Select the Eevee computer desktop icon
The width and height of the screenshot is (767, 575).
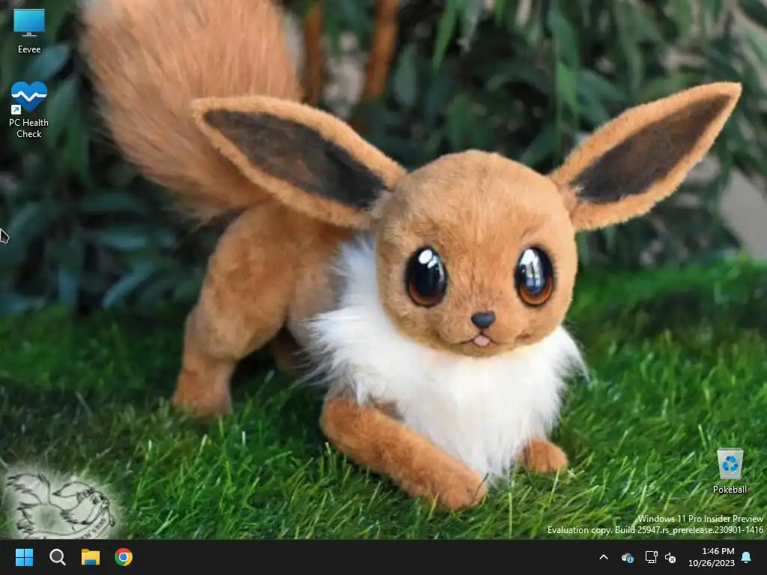[x=29, y=31]
